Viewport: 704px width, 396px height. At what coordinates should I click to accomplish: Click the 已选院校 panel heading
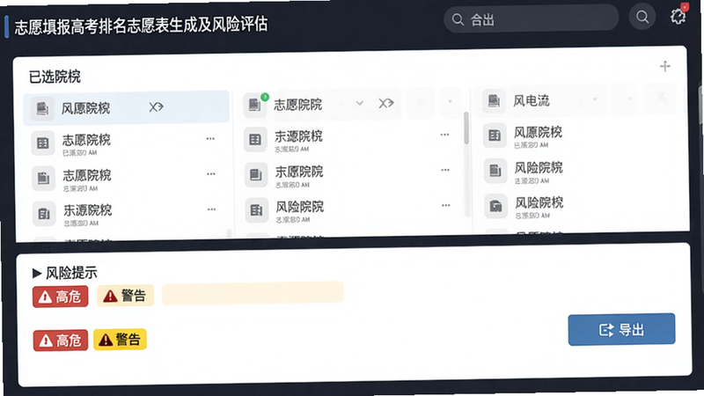(x=55, y=77)
